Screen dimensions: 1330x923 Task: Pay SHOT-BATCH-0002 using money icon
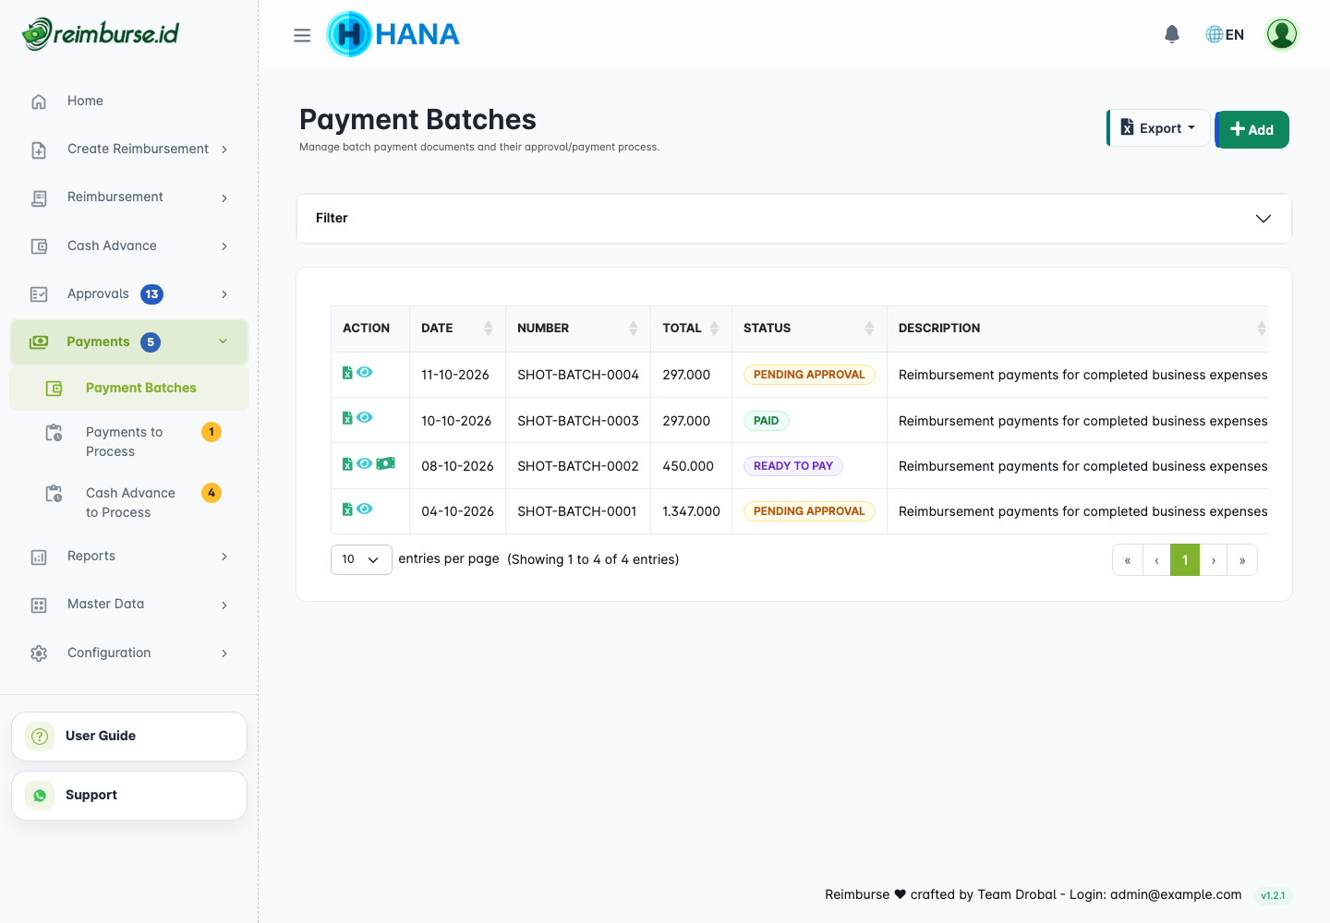point(386,463)
